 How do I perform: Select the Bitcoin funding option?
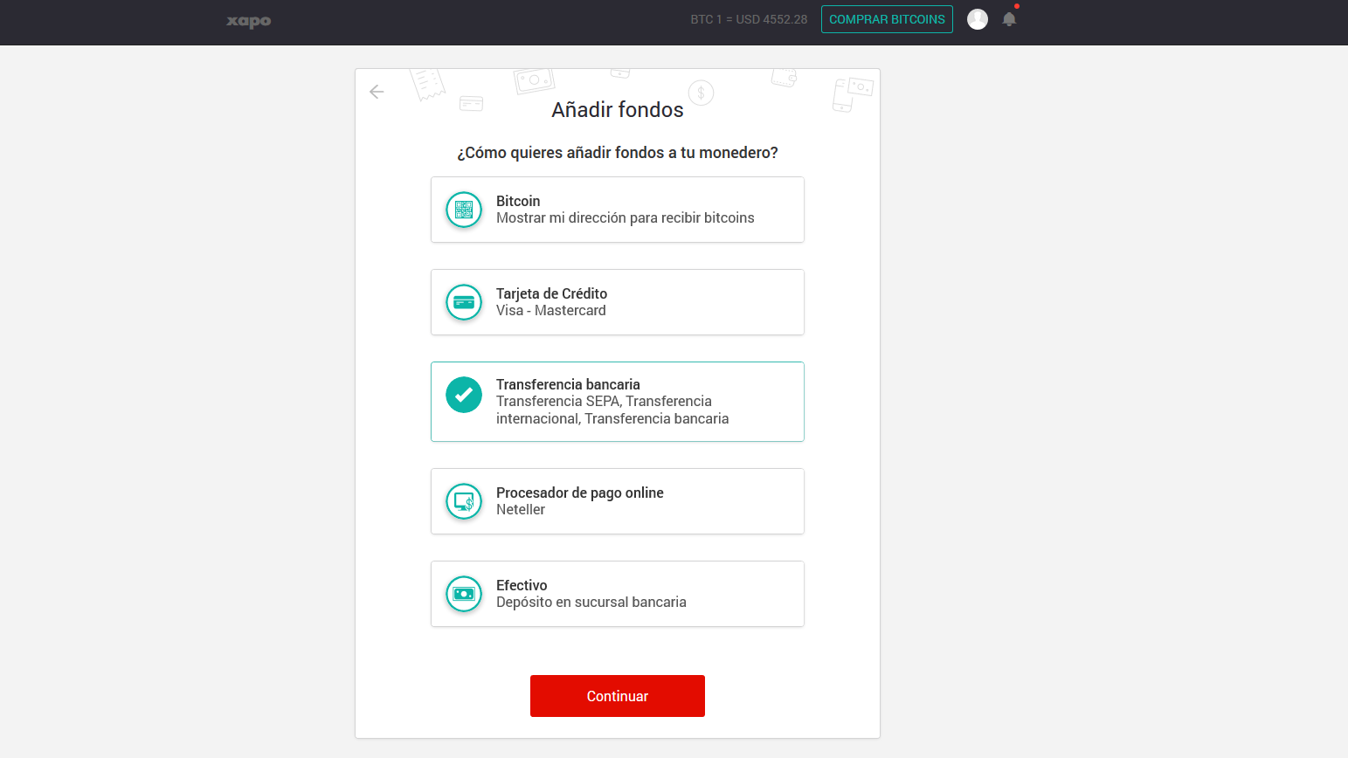(x=618, y=210)
